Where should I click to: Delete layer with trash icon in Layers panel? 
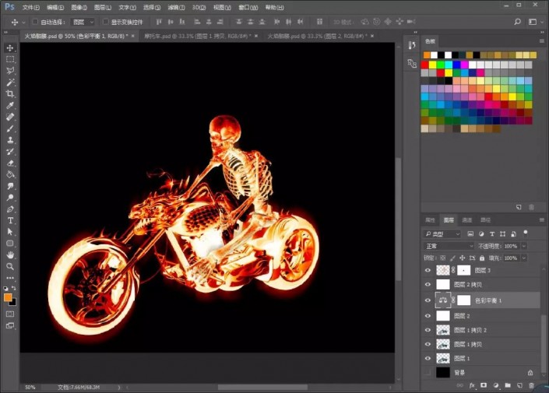click(532, 385)
